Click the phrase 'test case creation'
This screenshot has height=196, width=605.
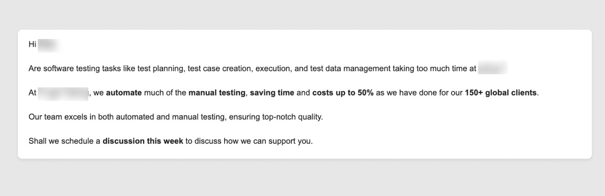(219, 68)
